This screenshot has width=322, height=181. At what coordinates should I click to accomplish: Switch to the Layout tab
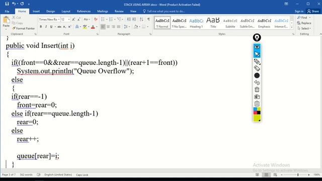click(66, 11)
